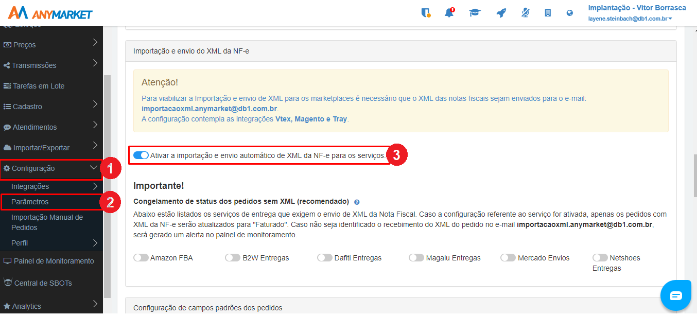The height and width of the screenshot is (316, 697).
Task: Expand the Integrações submenu chevron
Action: pyautogui.click(x=95, y=186)
